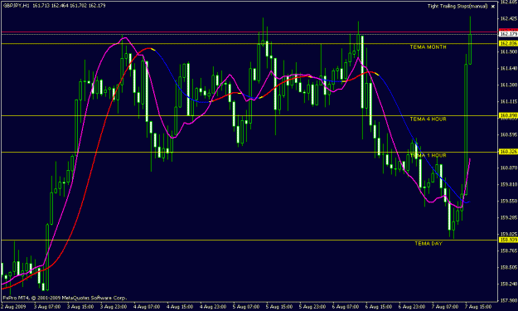Click price scale value 160.595
This screenshot has width=518, height=311.
tap(509, 134)
